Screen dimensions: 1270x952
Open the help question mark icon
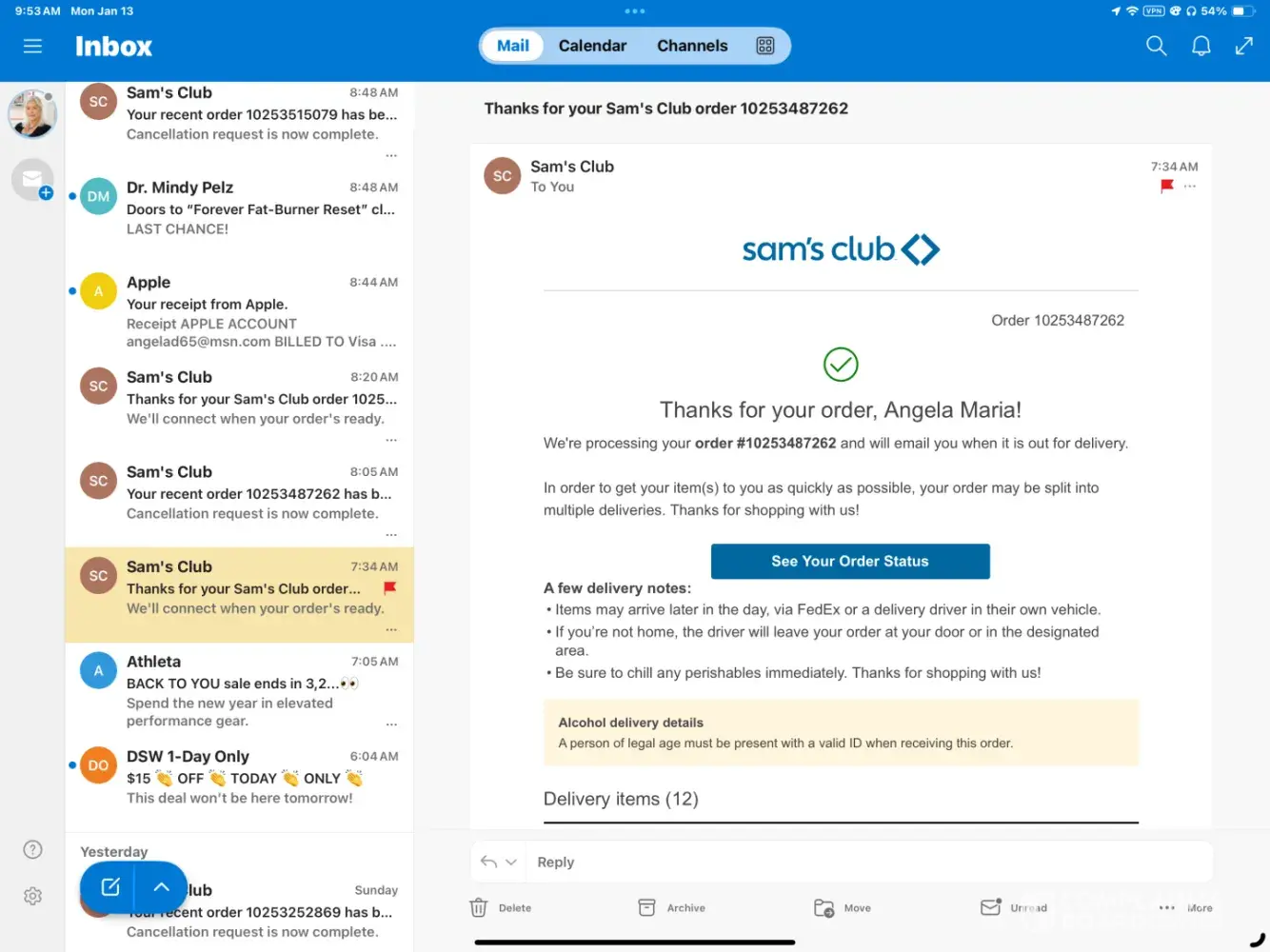[x=32, y=849]
